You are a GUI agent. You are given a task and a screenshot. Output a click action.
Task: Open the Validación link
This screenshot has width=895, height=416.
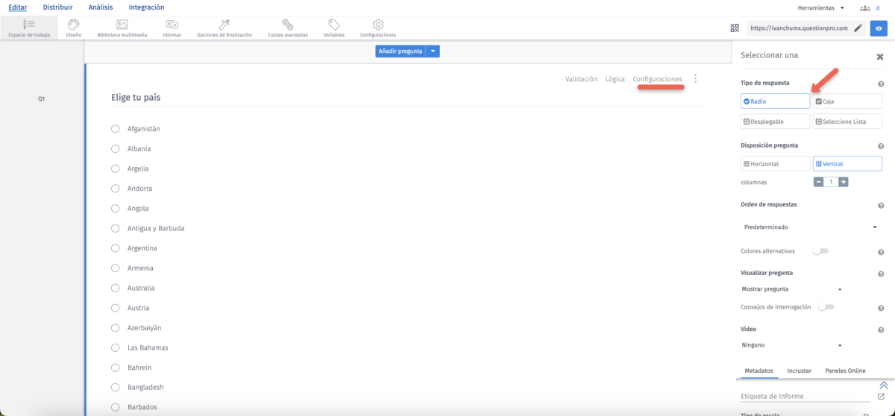pyautogui.click(x=581, y=79)
